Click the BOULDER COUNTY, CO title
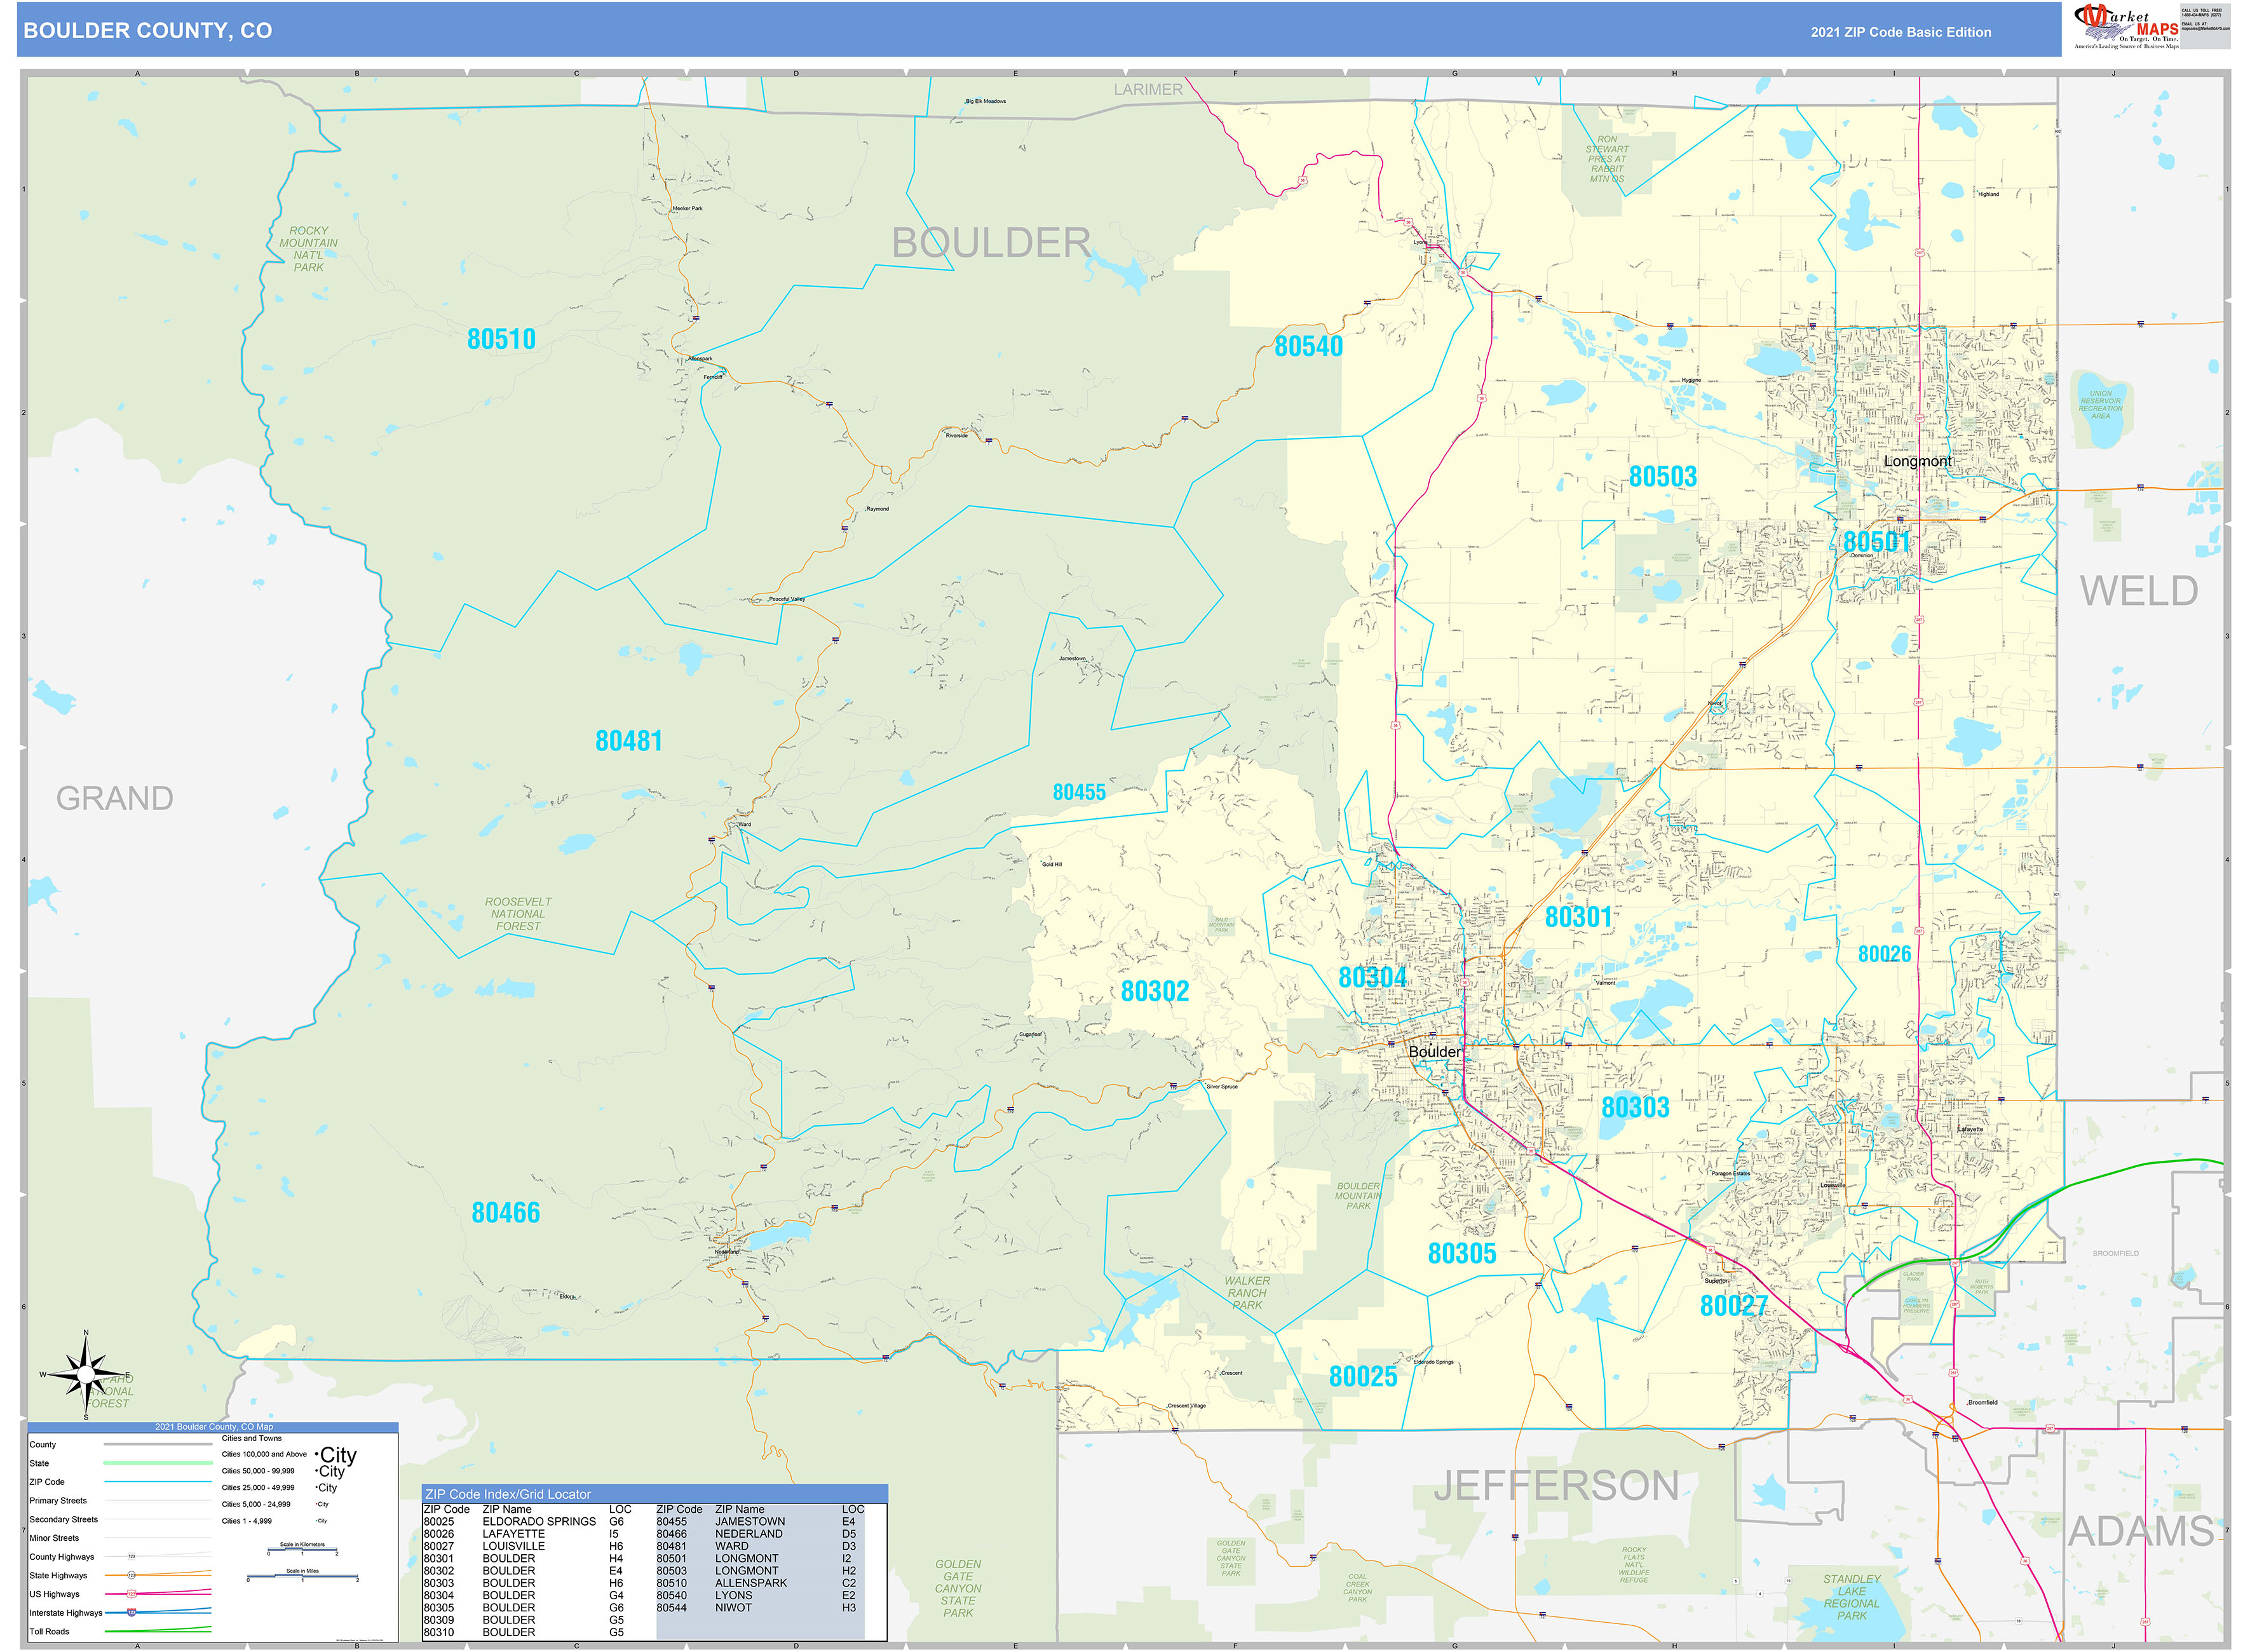The width and height of the screenshot is (2250, 1652). [x=148, y=31]
